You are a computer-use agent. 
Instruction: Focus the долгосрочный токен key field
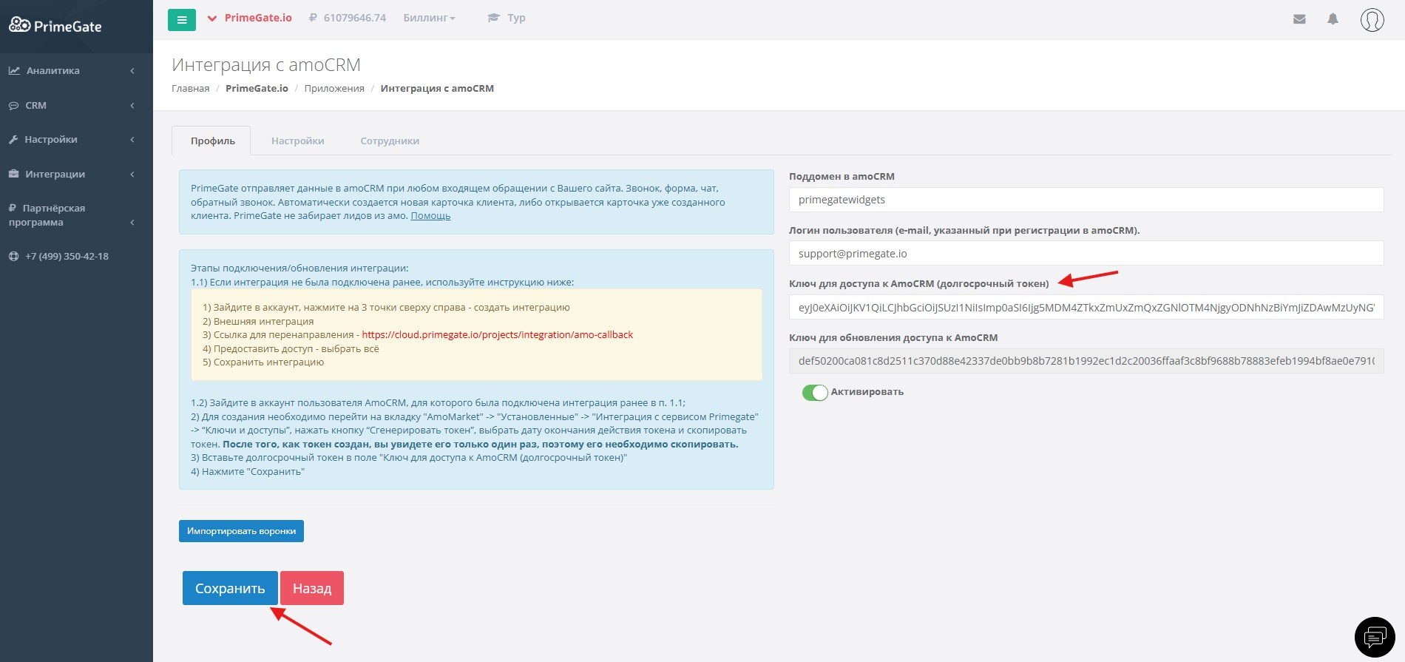(x=1086, y=308)
